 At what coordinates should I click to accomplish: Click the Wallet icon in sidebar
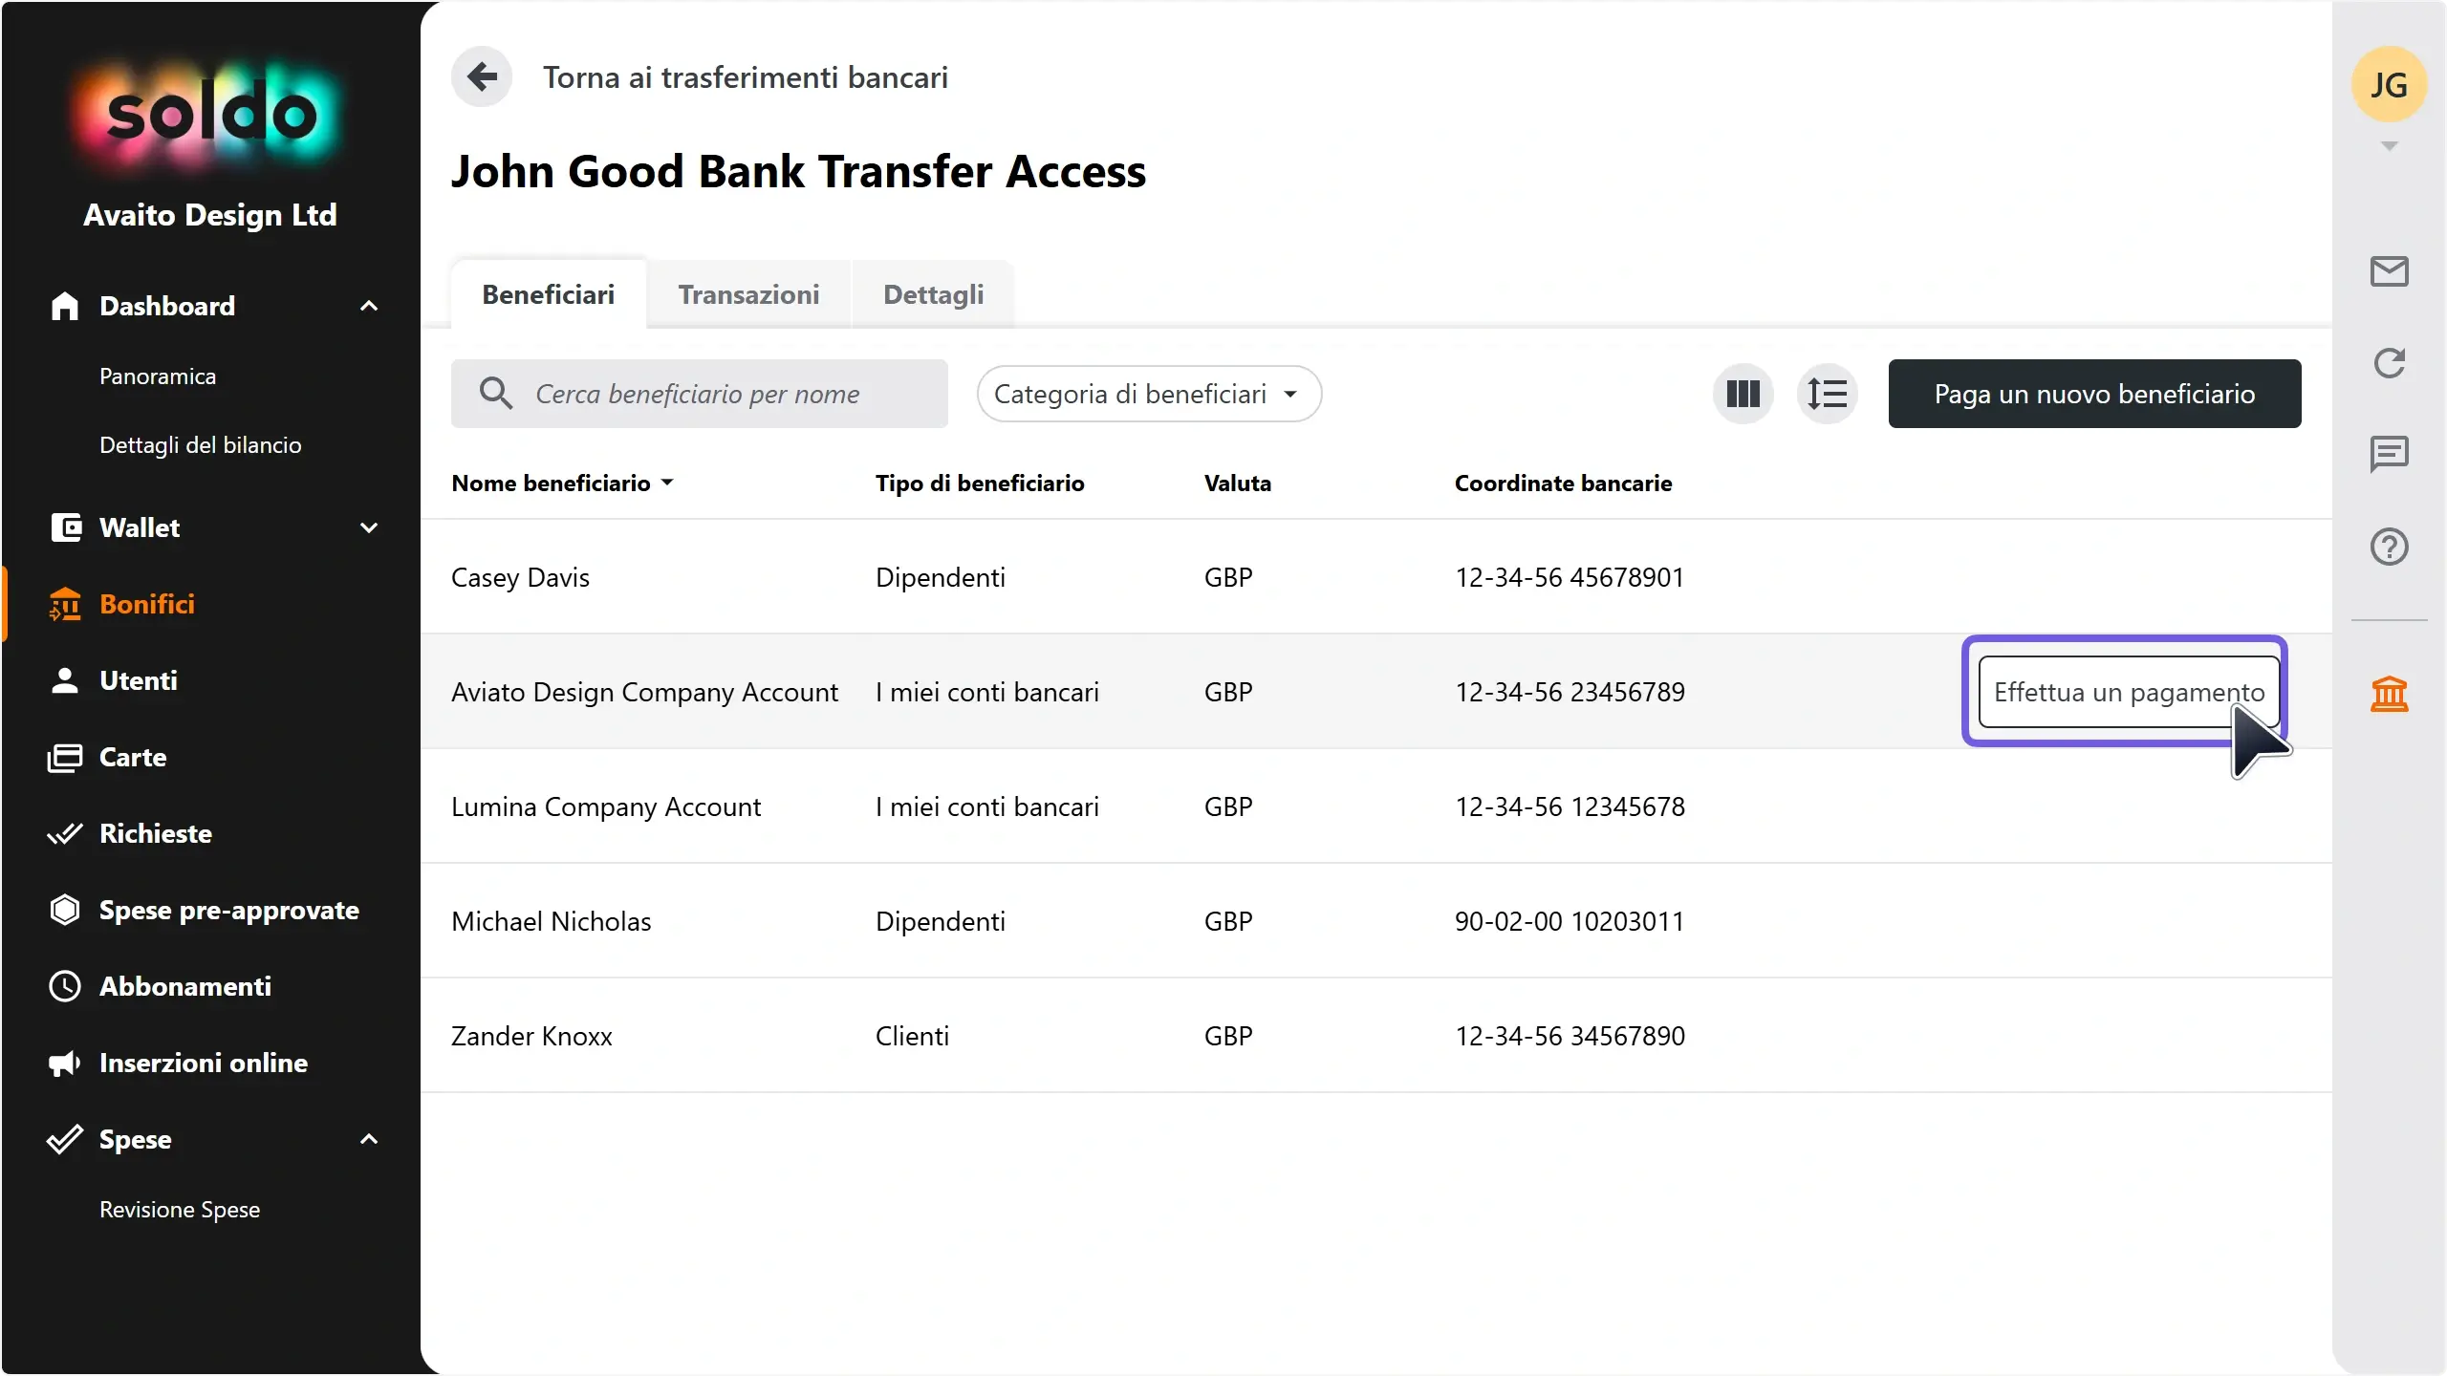click(65, 527)
